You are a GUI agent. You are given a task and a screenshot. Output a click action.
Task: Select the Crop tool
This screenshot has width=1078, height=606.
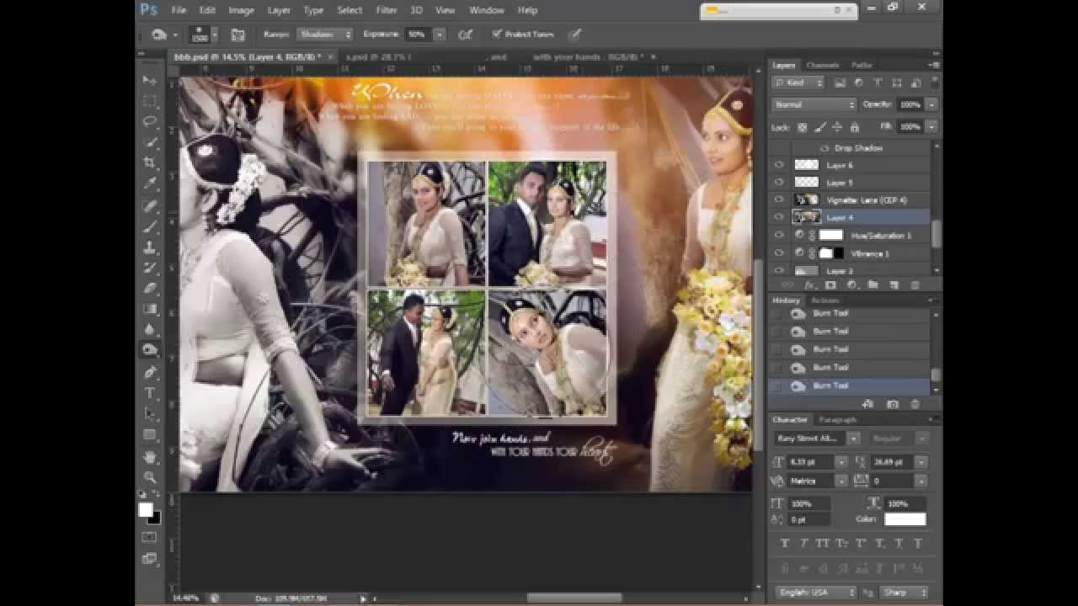pyautogui.click(x=150, y=162)
